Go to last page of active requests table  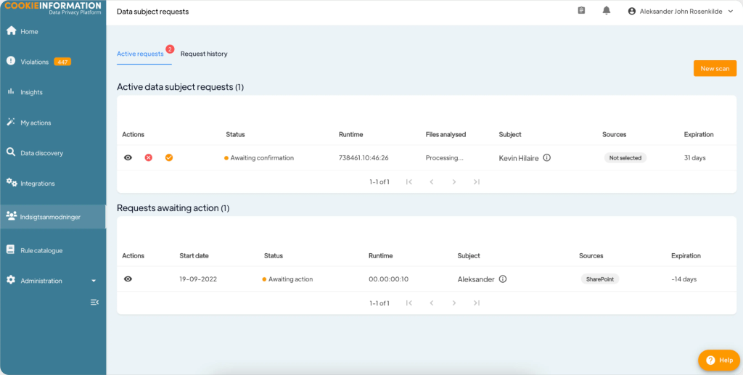[x=477, y=182]
